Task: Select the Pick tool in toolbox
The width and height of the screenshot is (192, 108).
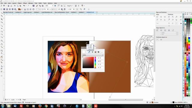Action: [x=1, y=13]
